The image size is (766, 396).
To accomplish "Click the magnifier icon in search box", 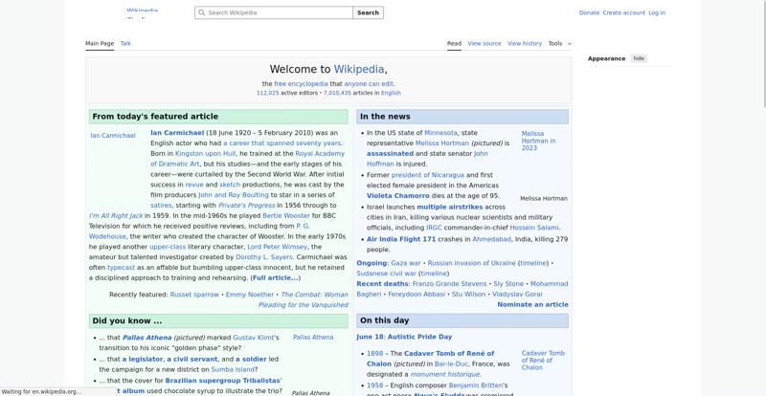I will pos(202,12).
